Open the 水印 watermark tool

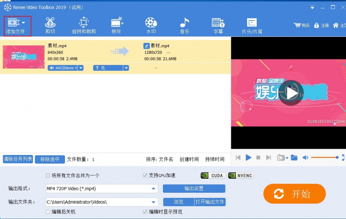(151, 26)
